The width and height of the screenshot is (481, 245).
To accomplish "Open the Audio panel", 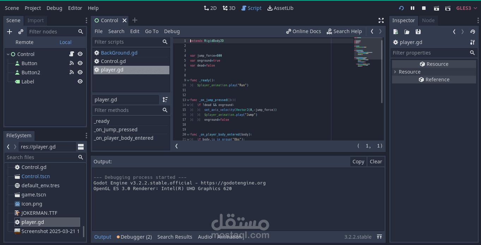I will point(205,237).
